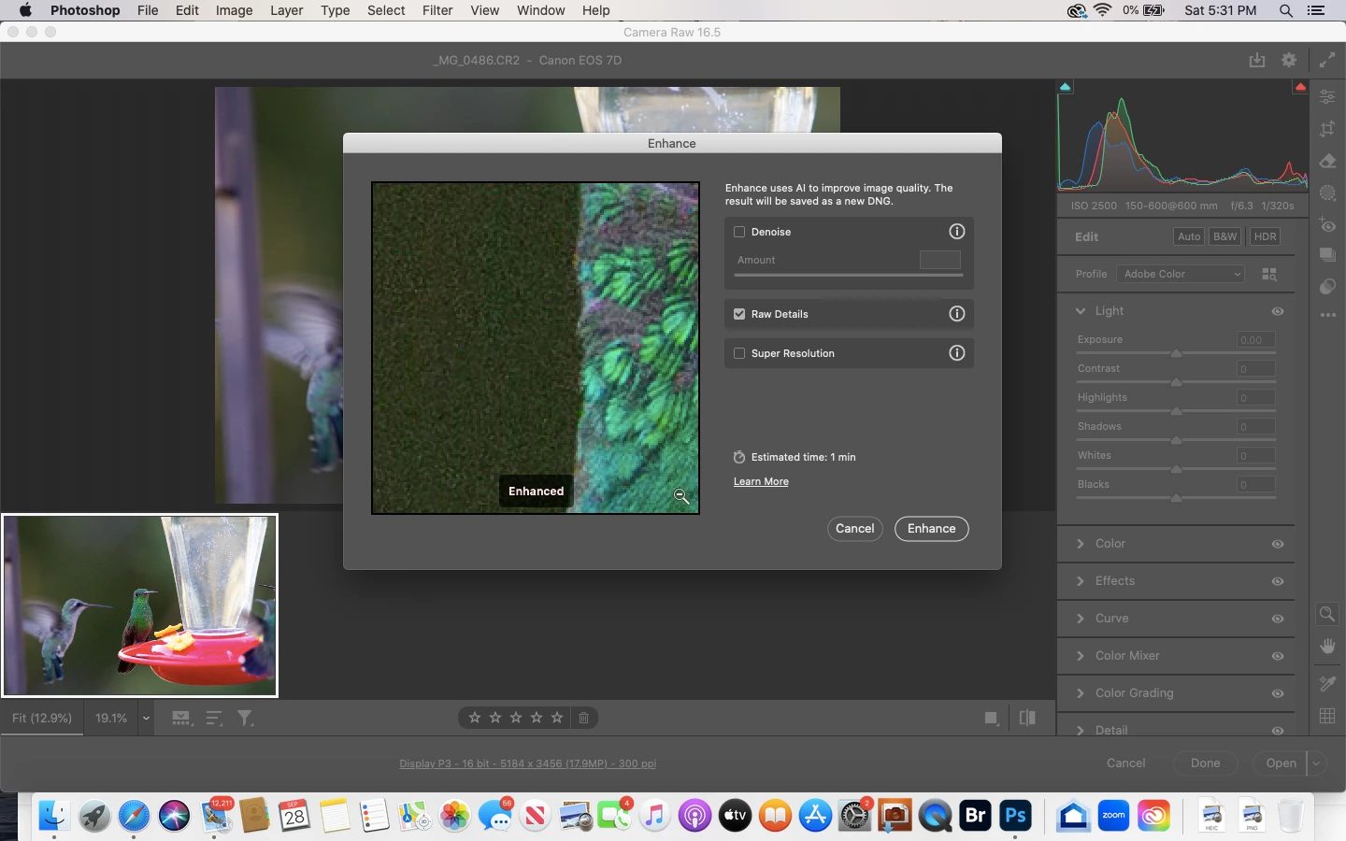The image size is (1346, 841).
Task: Open the dropdown arrow beside Open button
Action: [x=1316, y=763]
